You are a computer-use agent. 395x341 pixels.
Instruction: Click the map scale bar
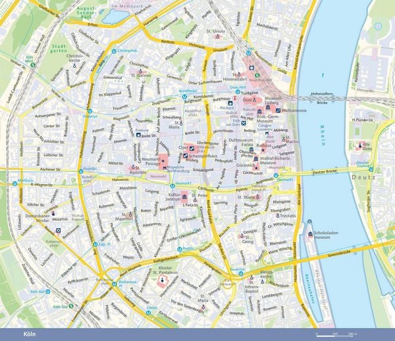pyautogui.click(x=334, y=336)
